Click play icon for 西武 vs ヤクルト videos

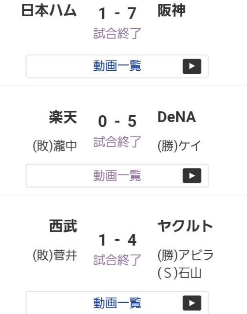192,303
